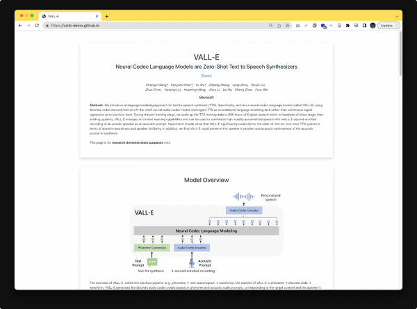
Task: Click the lock icon beside the URL
Action: (47, 26)
